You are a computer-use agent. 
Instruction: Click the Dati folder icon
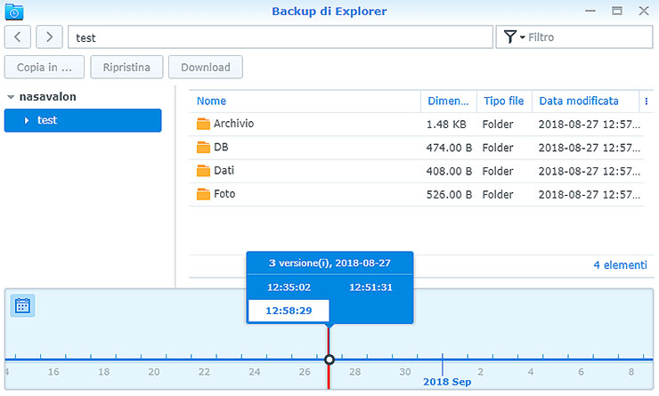(203, 171)
